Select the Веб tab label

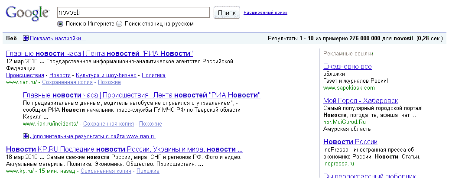click(11, 39)
